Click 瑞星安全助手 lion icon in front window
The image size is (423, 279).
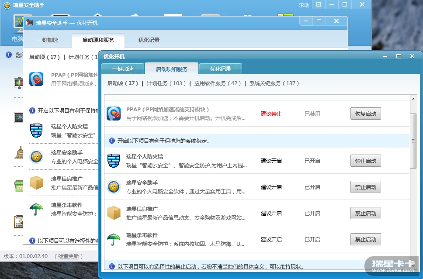114,187
